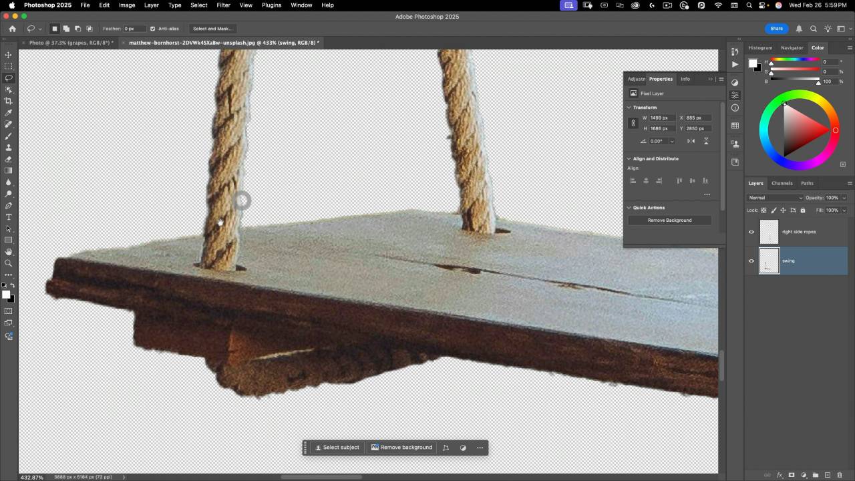Click the delete layer trash icon
Screen dimensions: 855x481
[840, 475]
